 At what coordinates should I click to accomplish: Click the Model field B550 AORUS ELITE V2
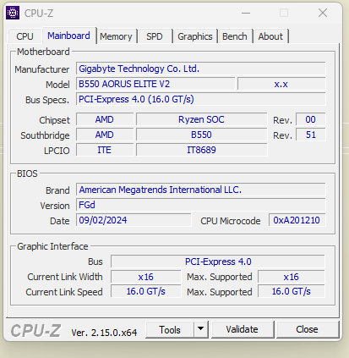(155, 84)
